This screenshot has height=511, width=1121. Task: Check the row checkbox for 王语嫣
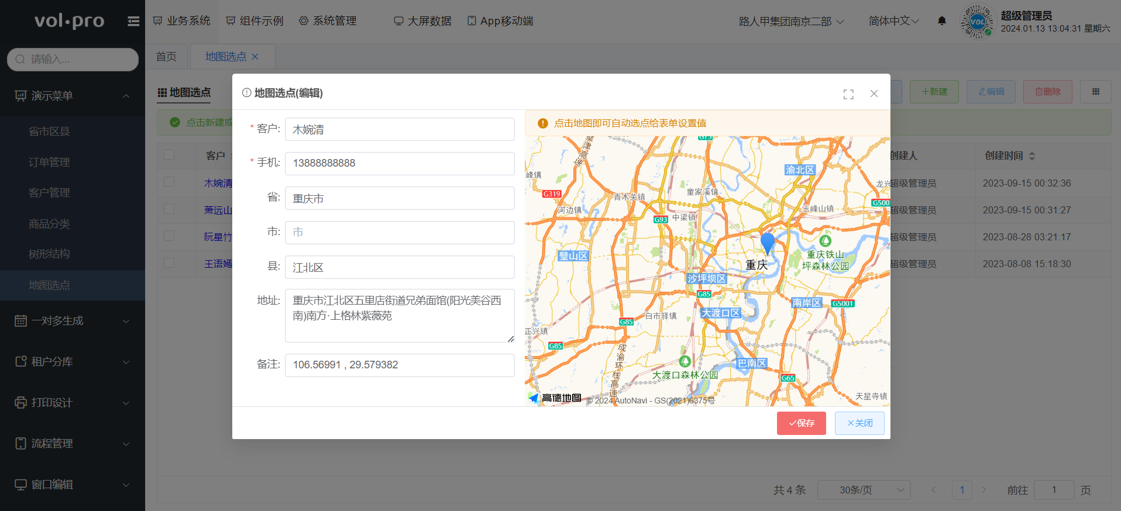[x=169, y=263]
